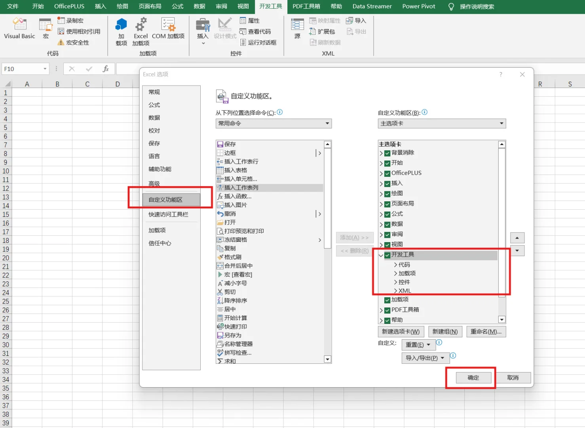Open Excel 加载项 manager
The image size is (585, 428).
tap(141, 32)
